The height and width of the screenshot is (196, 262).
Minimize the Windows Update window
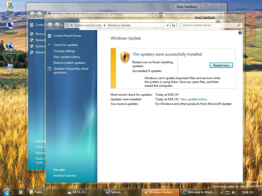pyautogui.click(x=221, y=16)
